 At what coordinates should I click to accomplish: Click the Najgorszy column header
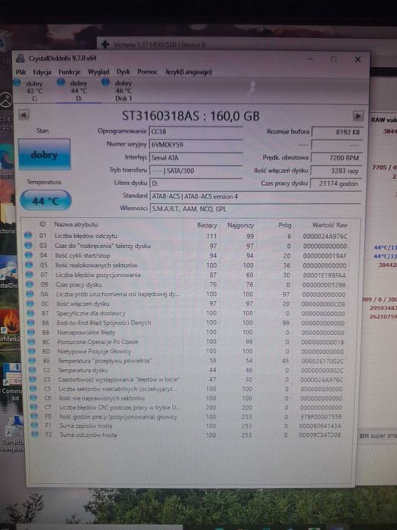[241, 224]
